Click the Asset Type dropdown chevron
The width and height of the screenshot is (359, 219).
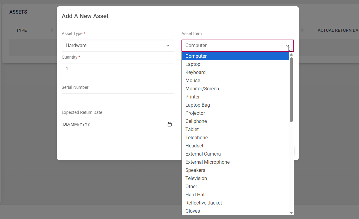point(168,46)
